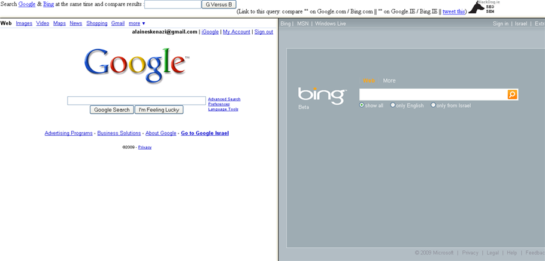Click the 'I'm Feeling Lucky' button
The image size is (545, 261).
pos(159,110)
